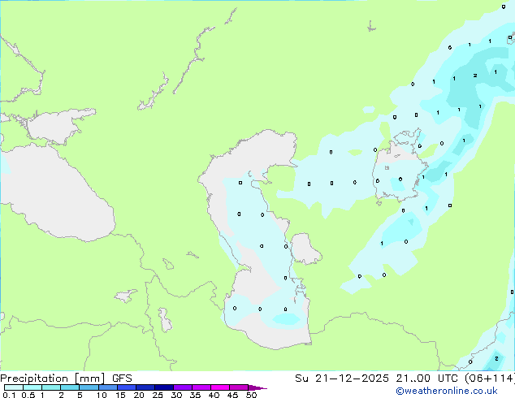515x398 pixels.
Task: Pick the 15–20 mm legend color
Action: [127, 387]
